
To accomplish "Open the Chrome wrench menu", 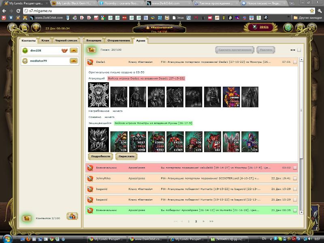I will (320, 11).
